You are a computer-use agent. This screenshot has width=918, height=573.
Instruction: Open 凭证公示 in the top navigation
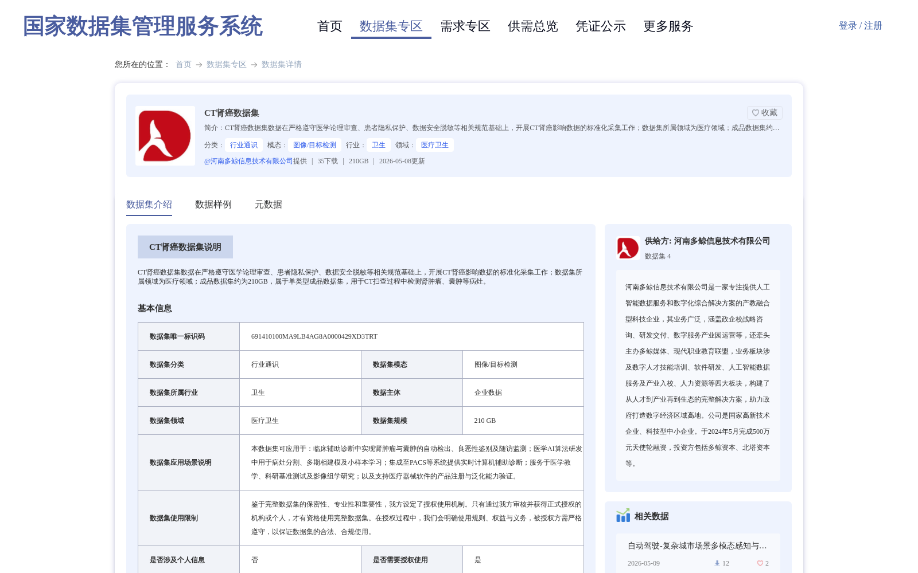point(601,26)
